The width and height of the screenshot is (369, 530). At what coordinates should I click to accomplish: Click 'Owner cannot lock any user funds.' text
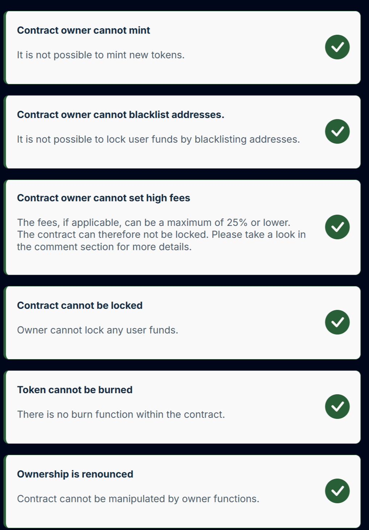point(97,330)
